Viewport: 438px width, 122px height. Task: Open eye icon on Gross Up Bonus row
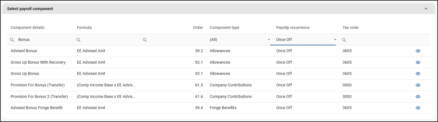click(x=418, y=73)
